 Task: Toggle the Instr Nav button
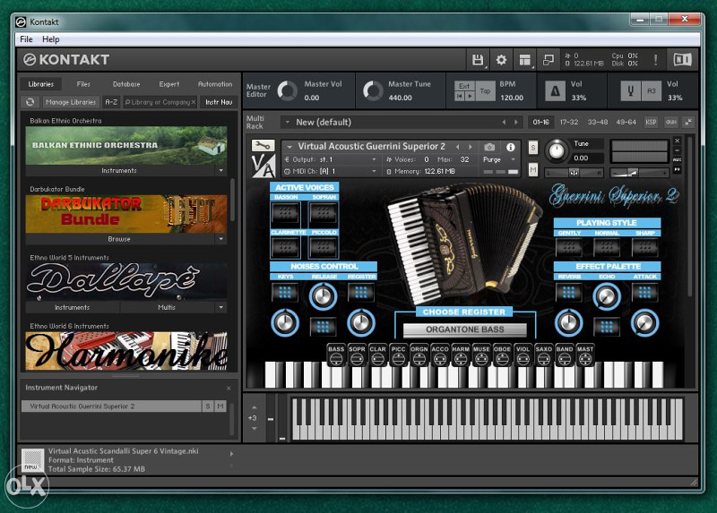[x=219, y=102]
